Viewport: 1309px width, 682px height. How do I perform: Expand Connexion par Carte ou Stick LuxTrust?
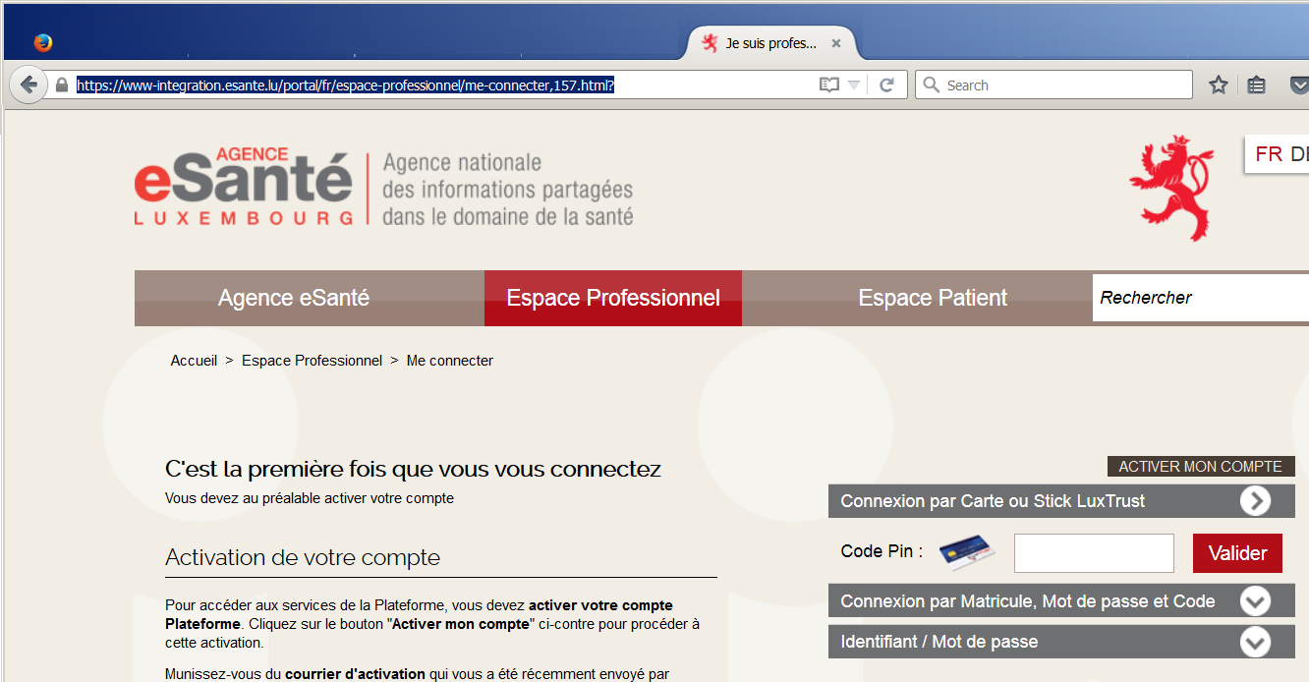pyautogui.click(x=1255, y=501)
